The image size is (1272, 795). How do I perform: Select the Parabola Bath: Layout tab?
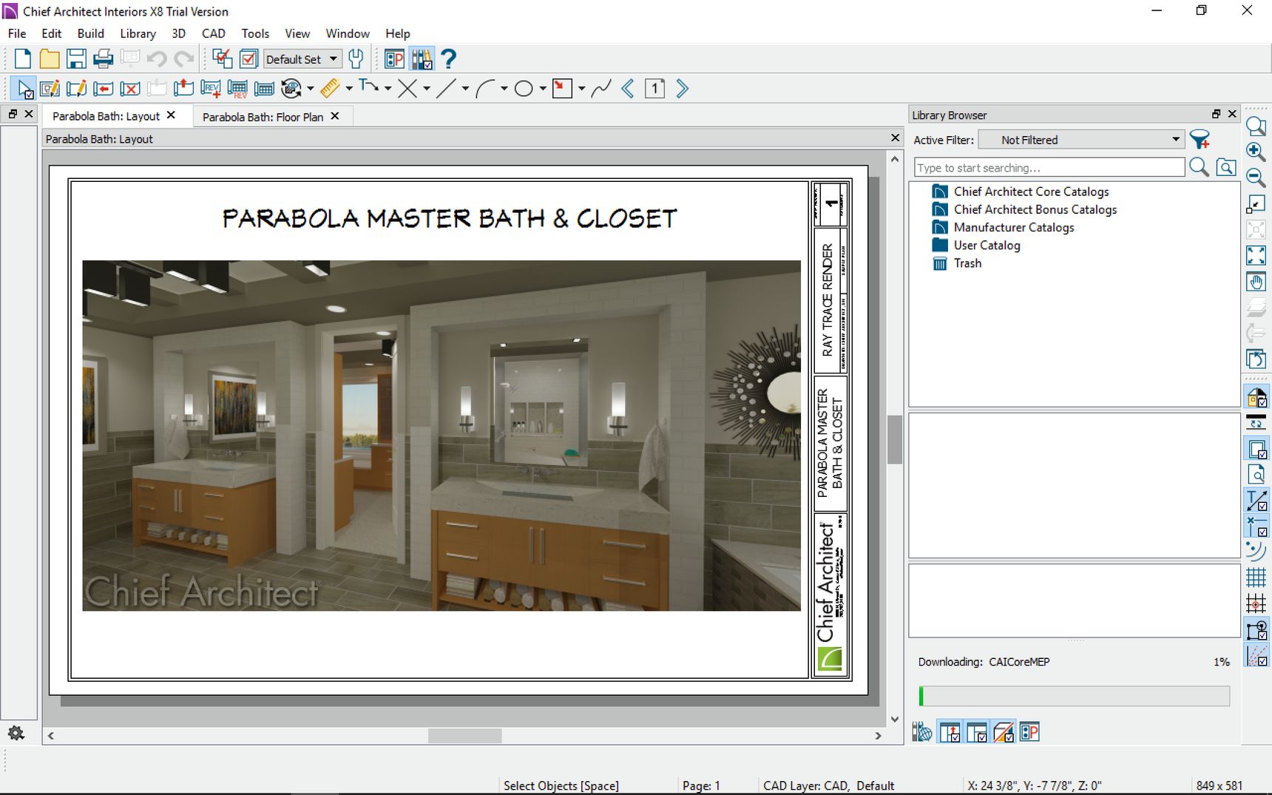106,116
